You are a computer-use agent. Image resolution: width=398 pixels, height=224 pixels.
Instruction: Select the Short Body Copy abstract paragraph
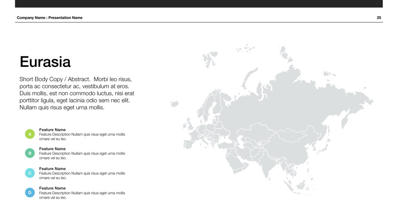coord(77,93)
